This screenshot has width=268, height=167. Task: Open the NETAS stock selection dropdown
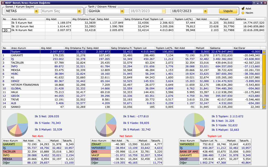[36, 11]
